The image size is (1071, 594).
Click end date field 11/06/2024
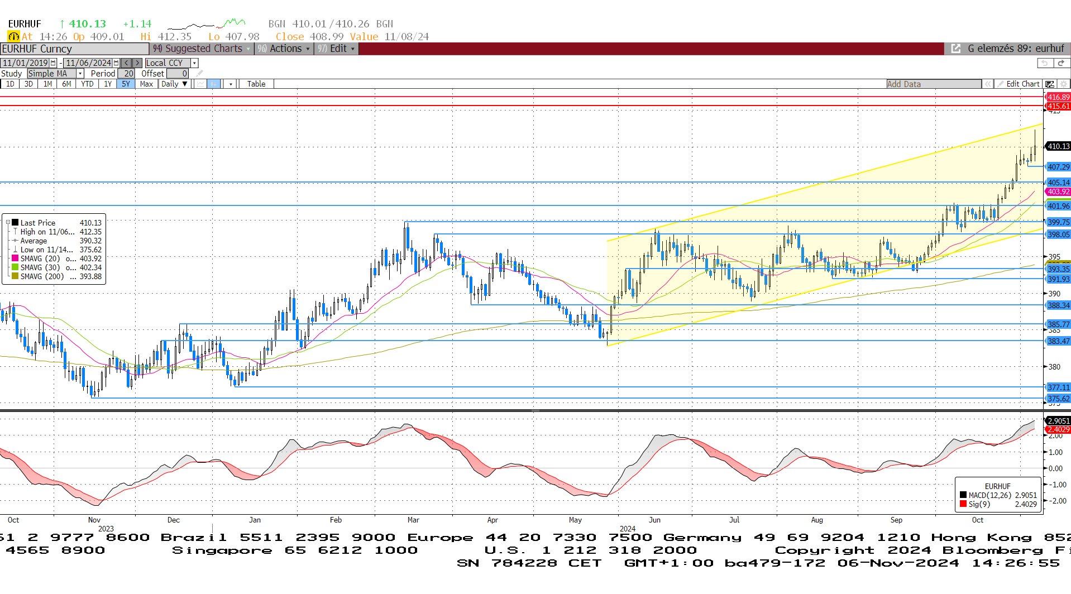tap(88, 63)
